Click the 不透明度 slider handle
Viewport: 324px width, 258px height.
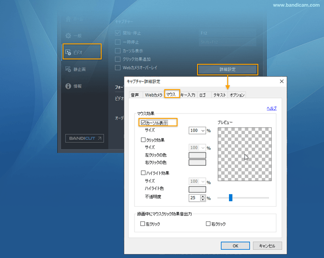pyautogui.click(x=231, y=198)
